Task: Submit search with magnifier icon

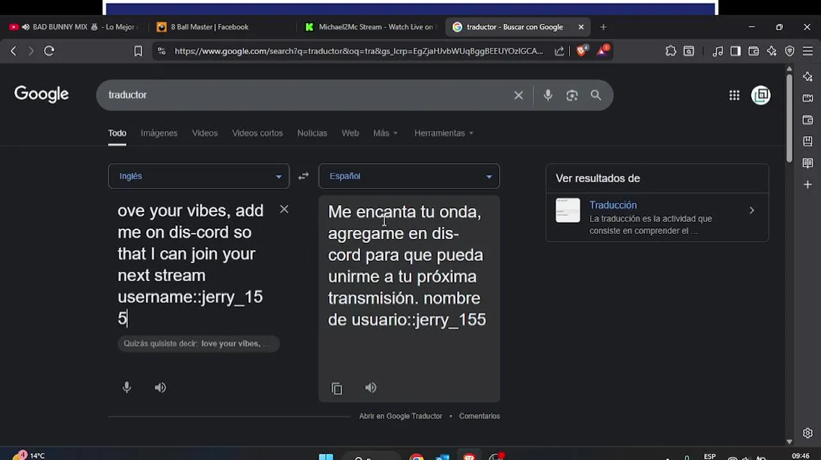Action: 596,95
